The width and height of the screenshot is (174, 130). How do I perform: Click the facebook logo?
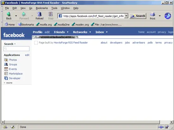click(14, 35)
